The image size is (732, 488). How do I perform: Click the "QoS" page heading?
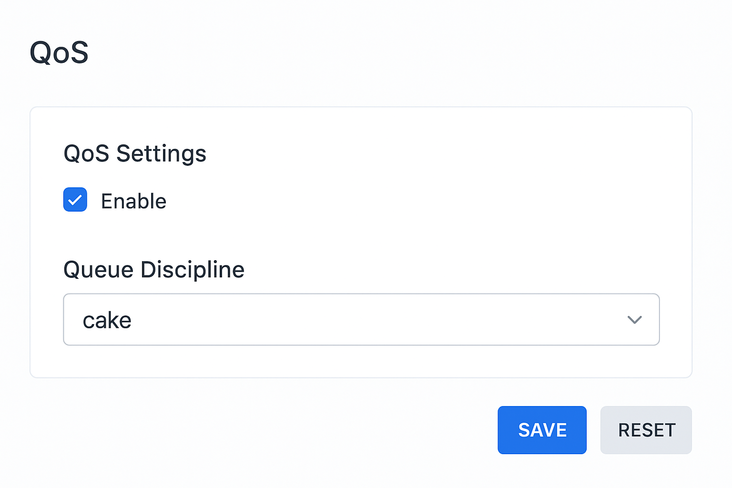tap(59, 52)
